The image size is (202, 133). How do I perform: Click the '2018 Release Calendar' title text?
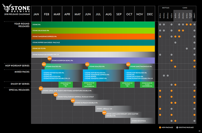click(x=17, y=14)
